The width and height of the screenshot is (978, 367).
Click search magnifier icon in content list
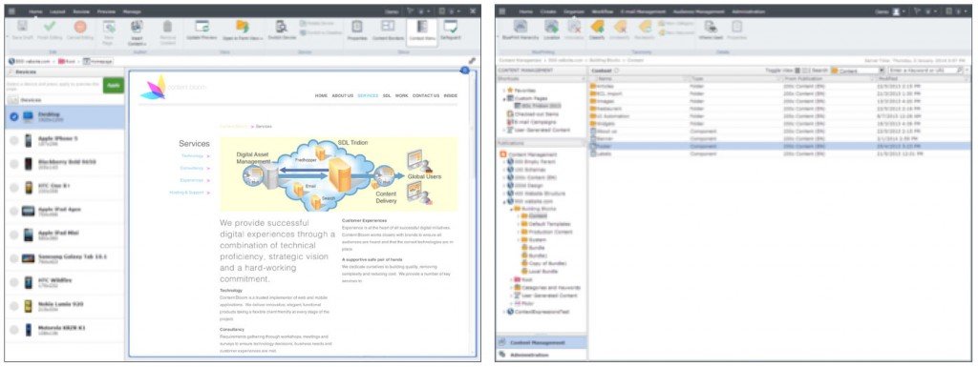[959, 71]
